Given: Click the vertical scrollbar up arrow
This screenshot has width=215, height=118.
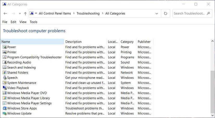Looking at the screenshot, I should coord(213,41).
